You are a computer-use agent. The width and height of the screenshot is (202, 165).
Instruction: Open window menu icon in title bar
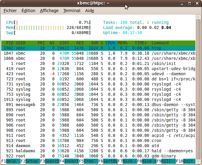click(x=5, y=3)
